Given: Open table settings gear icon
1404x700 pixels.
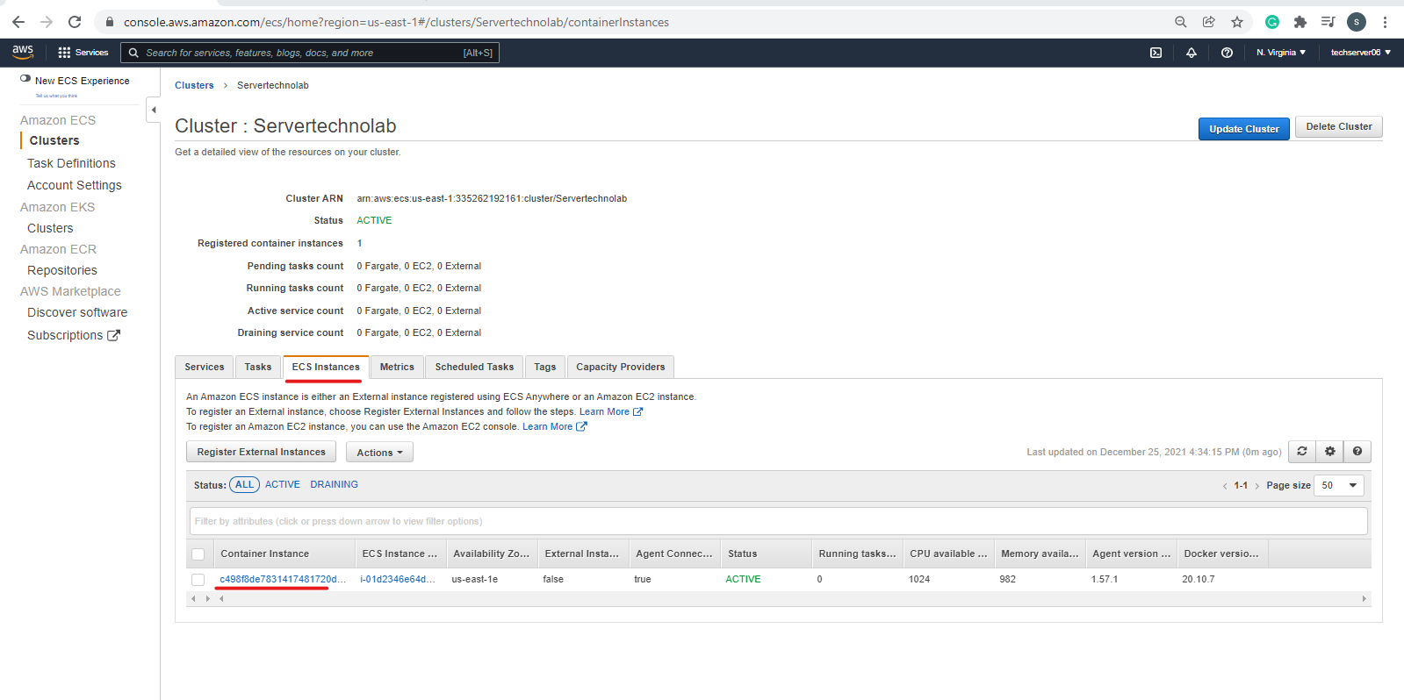Looking at the screenshot, I should pyautogui.click(x=1330, y=451).
